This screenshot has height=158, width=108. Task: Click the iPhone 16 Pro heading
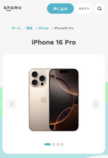(54, 42)
